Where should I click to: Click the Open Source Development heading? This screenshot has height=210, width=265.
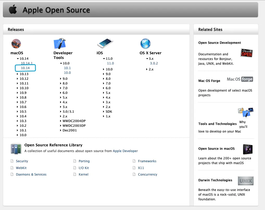click(219, 43)
